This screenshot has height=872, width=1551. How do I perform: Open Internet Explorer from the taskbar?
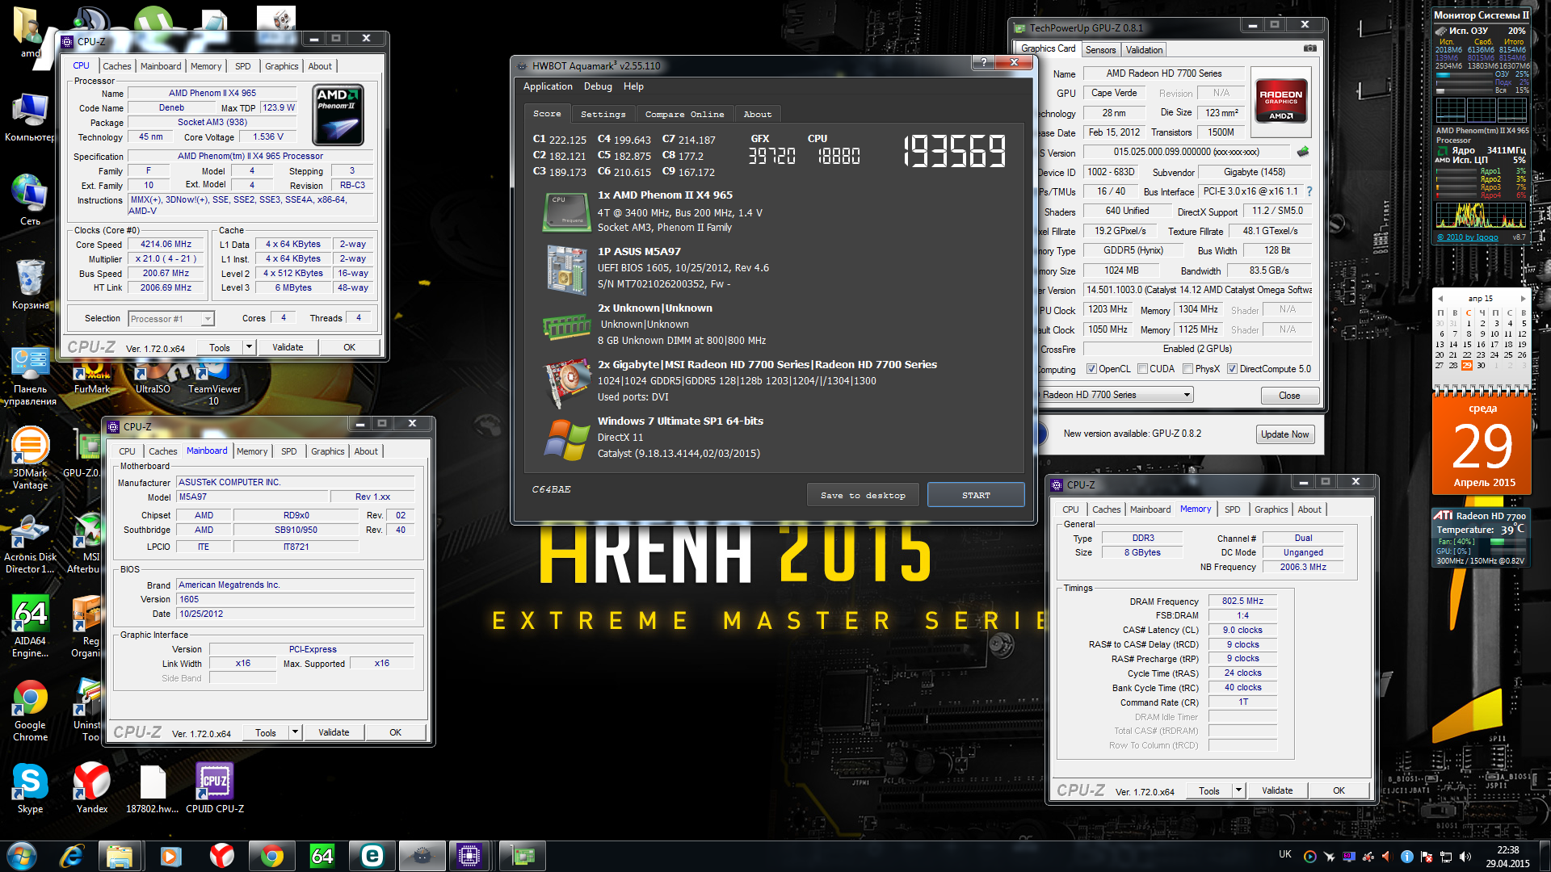72,856
